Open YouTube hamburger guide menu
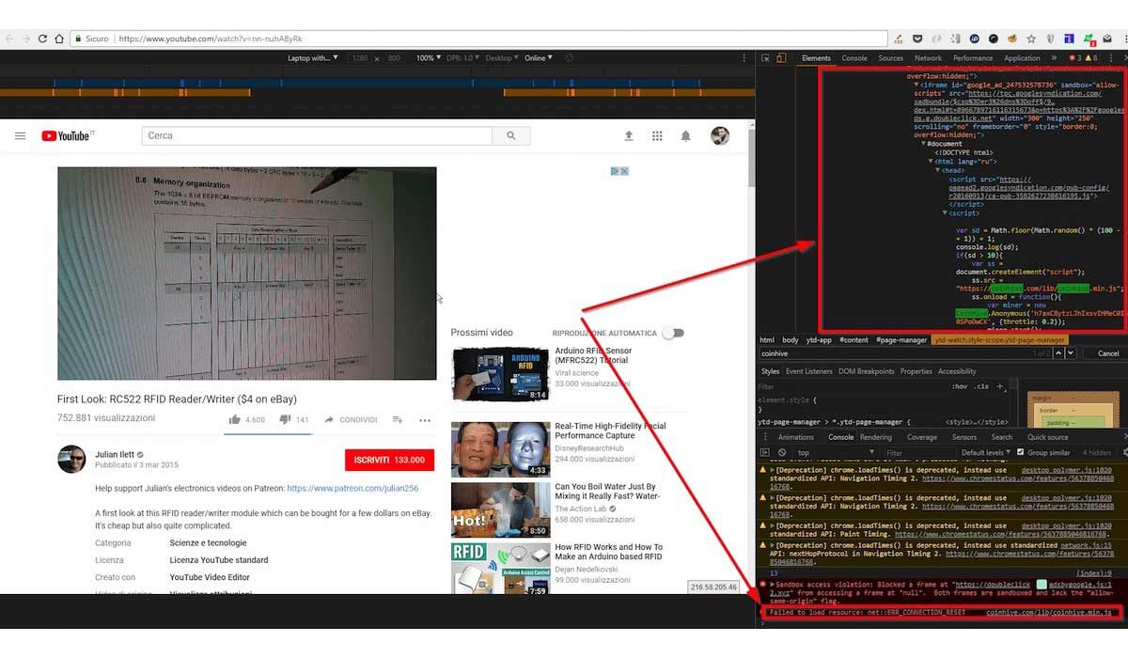 pos(20,136)
